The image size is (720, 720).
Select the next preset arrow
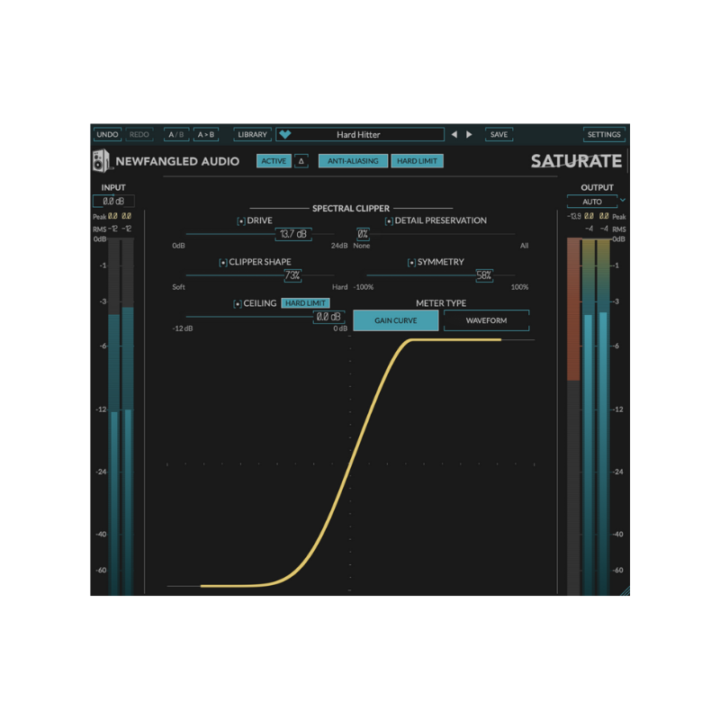[x=471, y=134]
